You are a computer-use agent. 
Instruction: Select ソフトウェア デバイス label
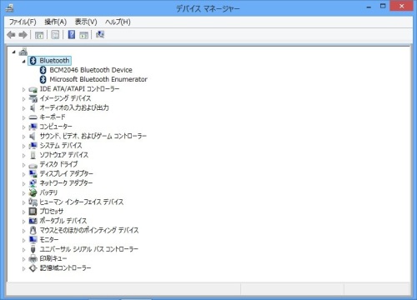pyautogui.click(x=64, y=155)
